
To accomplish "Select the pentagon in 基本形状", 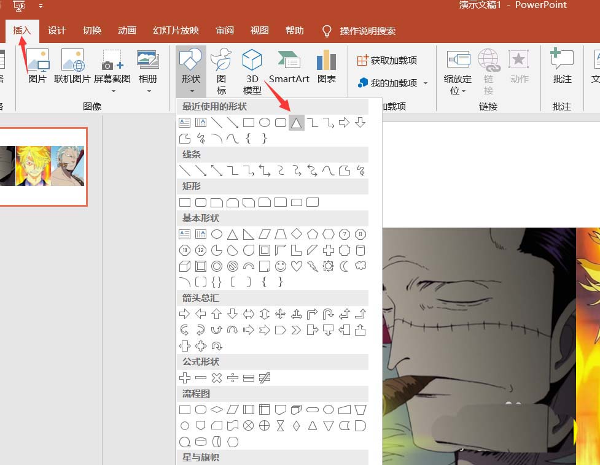I will pyautogui.click(x=312, y=234).
